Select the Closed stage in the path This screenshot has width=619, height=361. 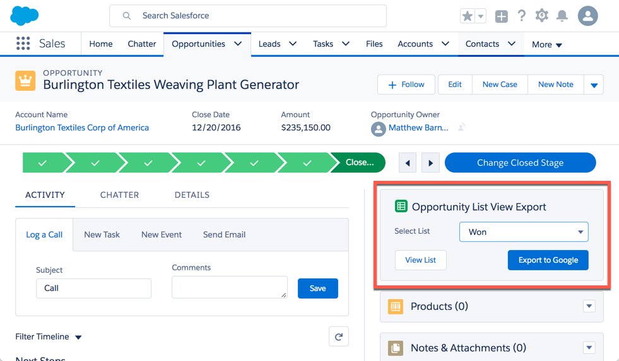(358, 163)
